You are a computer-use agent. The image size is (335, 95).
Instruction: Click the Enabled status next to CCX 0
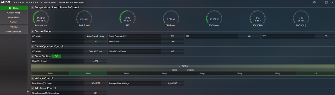pyautogui.click(x=190, y=70)
